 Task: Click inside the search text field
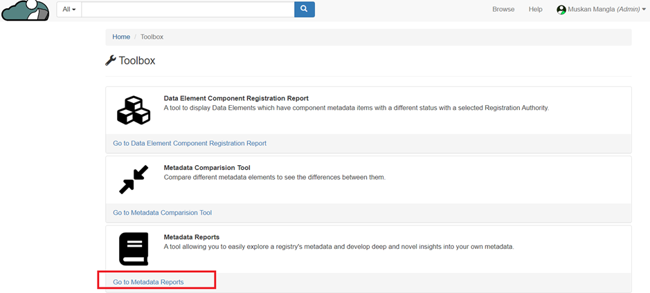(187, 10)
